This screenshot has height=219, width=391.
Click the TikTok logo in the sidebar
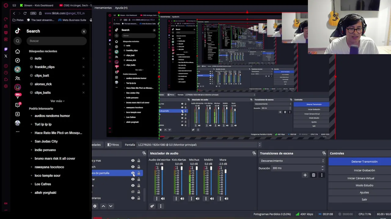coord(18,31)
